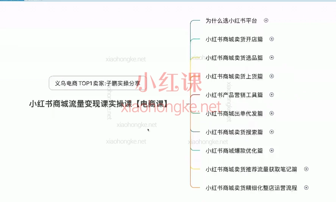Select the 义乌电商TOP1卖家 floating topic box
Screen dimensions: 336x202
(98, 83)
